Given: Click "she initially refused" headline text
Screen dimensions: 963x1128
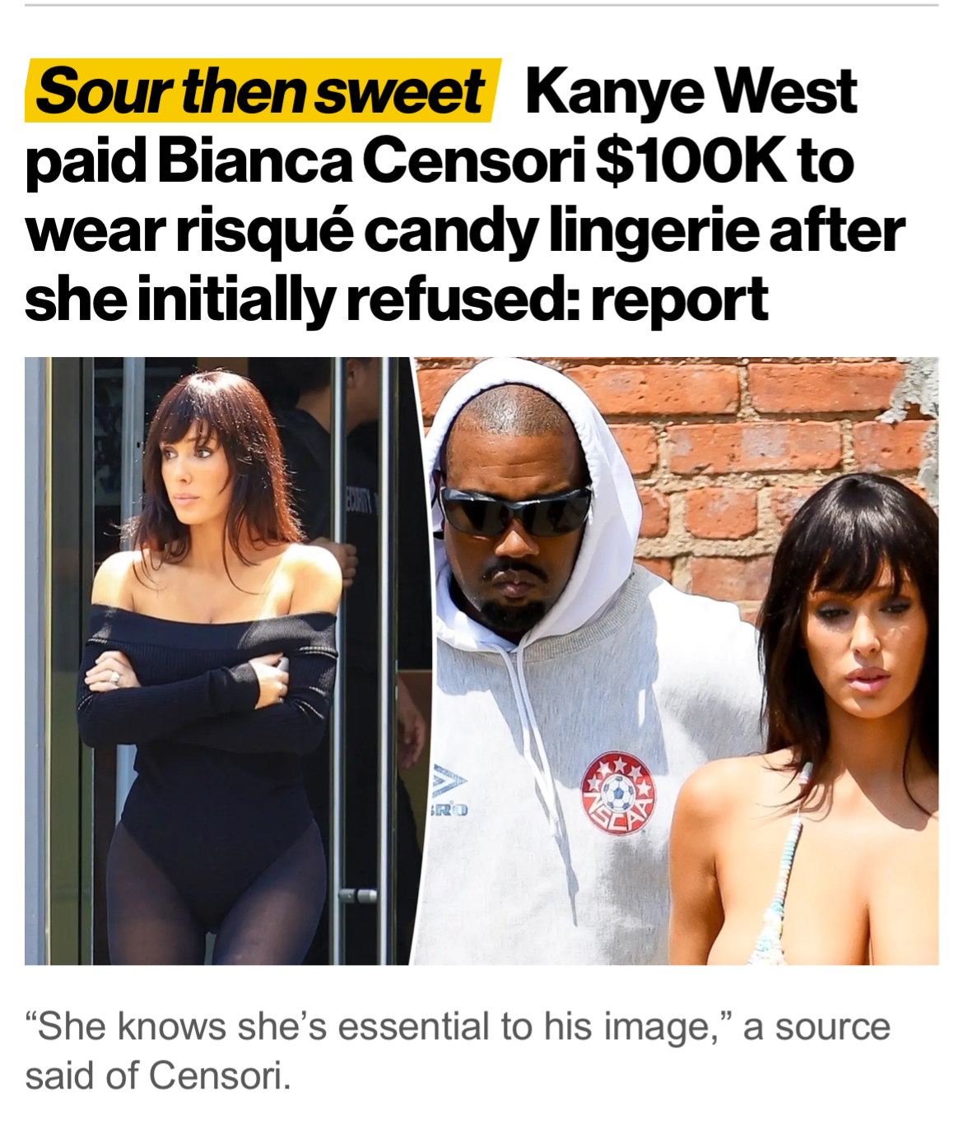Looking at the screenshot, I should [300, 299].
